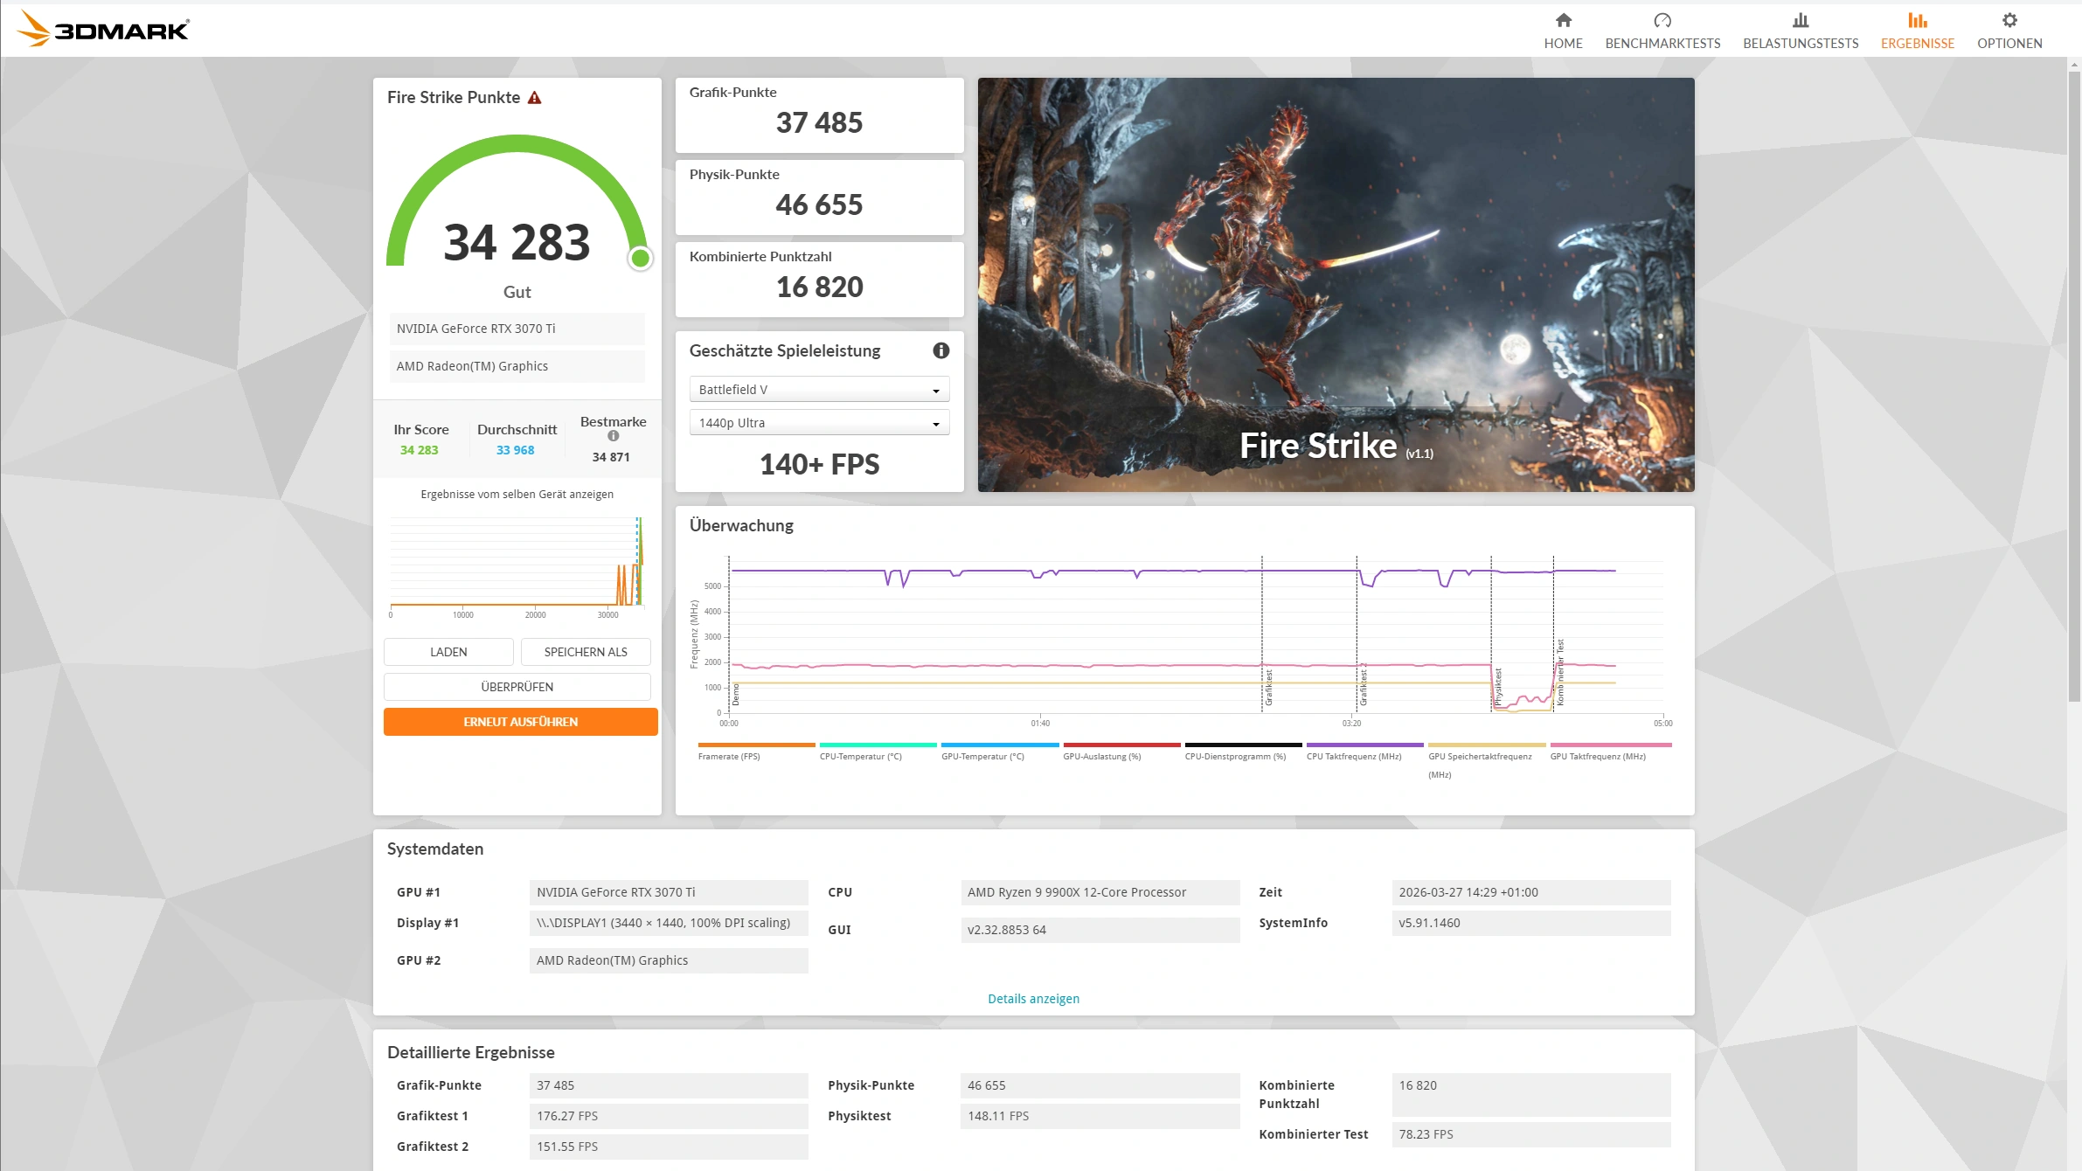
Task: Click the Optionen gear icon
Action: 2009,20
